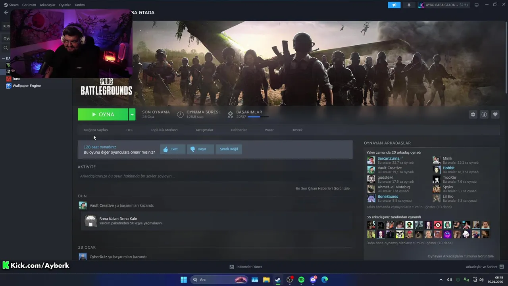The width and height of the screenshot is (508, 286).
Task: Show all recently playing friends link
Action: (x=409, y=207)
